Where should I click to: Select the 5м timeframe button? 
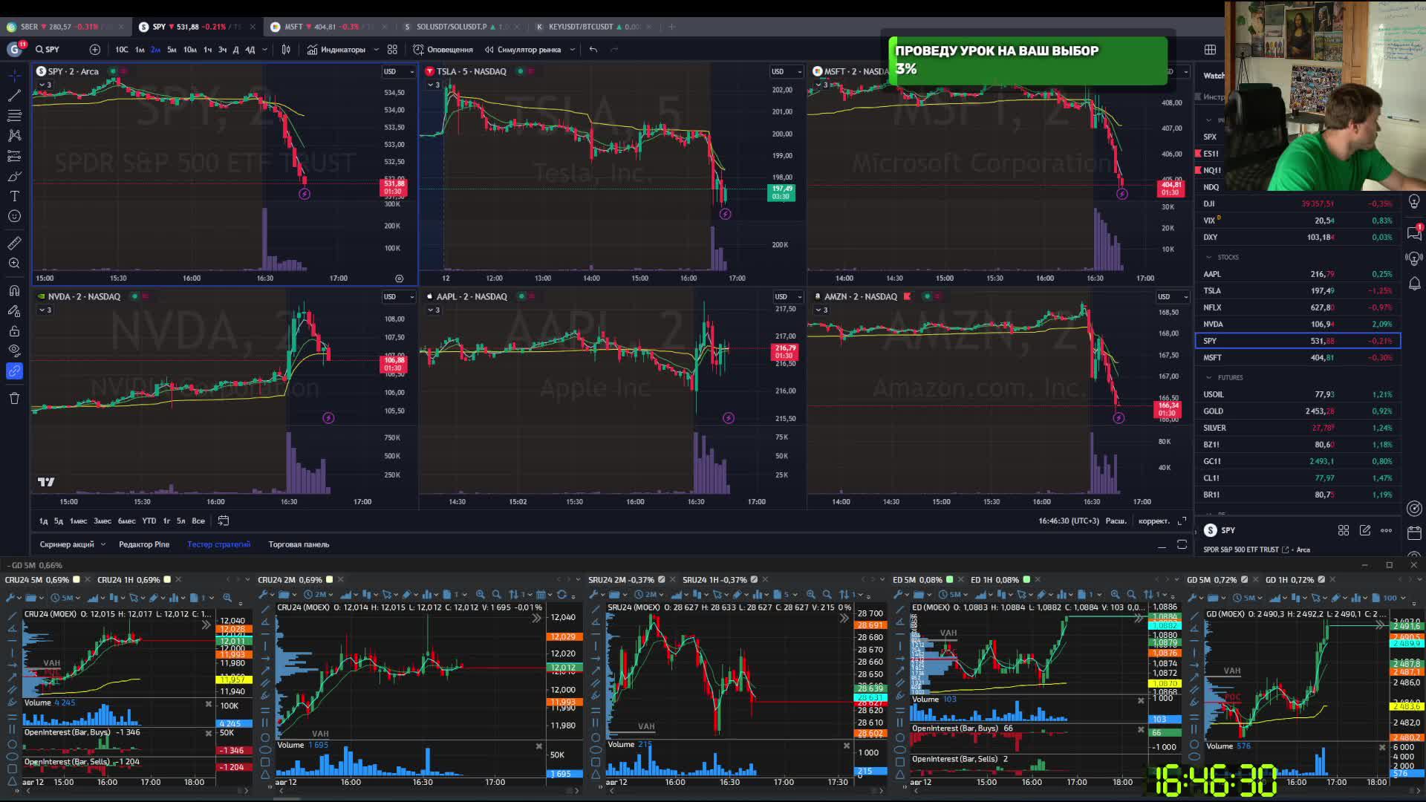172,50
